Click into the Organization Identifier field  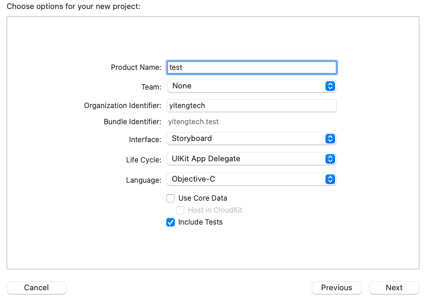point(251,106)
